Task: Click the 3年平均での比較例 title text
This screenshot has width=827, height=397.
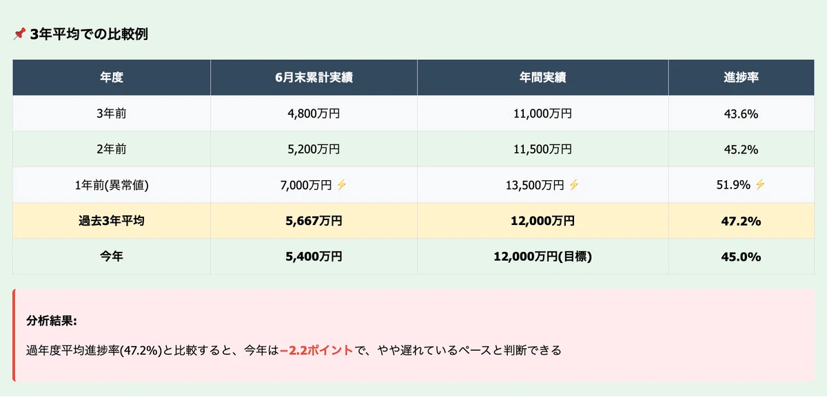Action: pyautogui.click(x=89, y=34)
